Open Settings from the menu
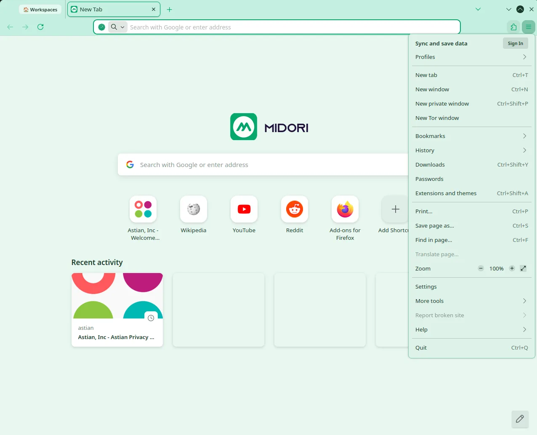537x435 pixels. pos(471,286)
